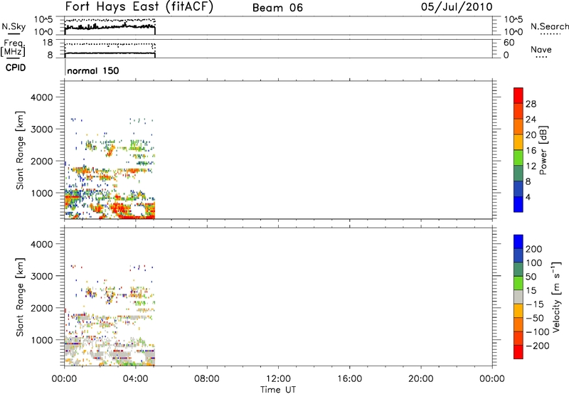The image size is (569, 394).
Task: Click the date "05/Jul/2010"
Action: [457, 7]
